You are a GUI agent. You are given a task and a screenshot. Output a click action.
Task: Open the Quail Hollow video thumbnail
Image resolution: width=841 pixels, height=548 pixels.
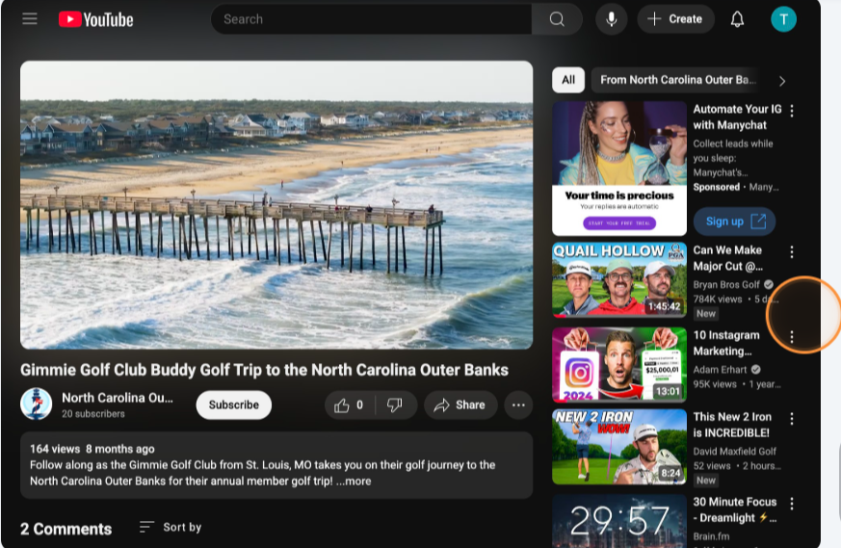click(x=618, y=279)
